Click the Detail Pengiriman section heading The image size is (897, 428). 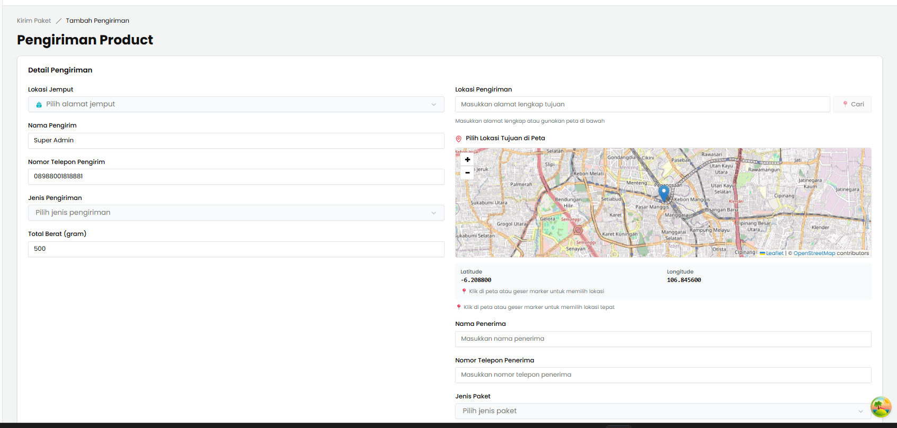[60, 70]
